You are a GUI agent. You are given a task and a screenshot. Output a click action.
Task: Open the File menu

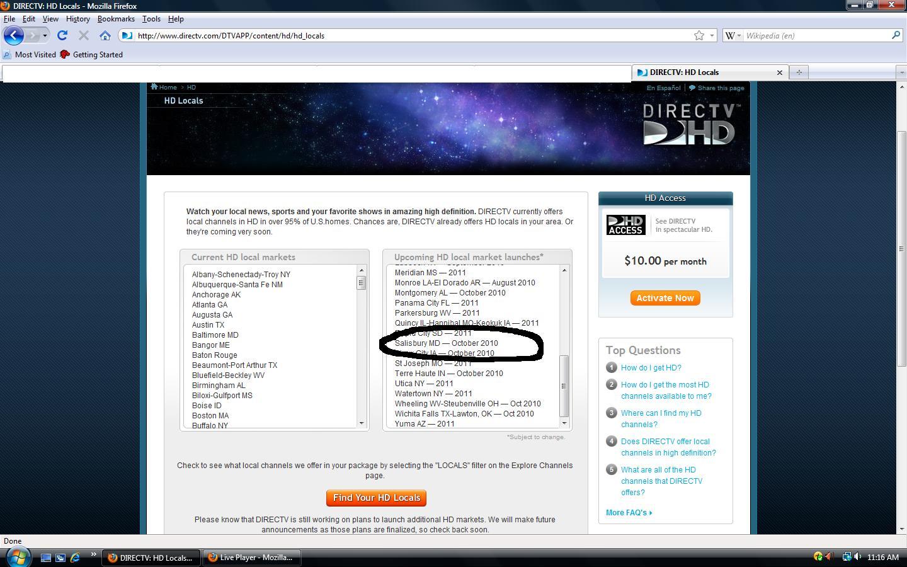[9, 19]
